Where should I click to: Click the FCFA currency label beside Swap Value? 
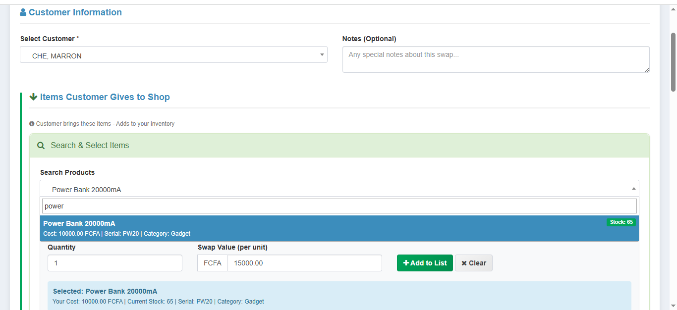(213, 263)
